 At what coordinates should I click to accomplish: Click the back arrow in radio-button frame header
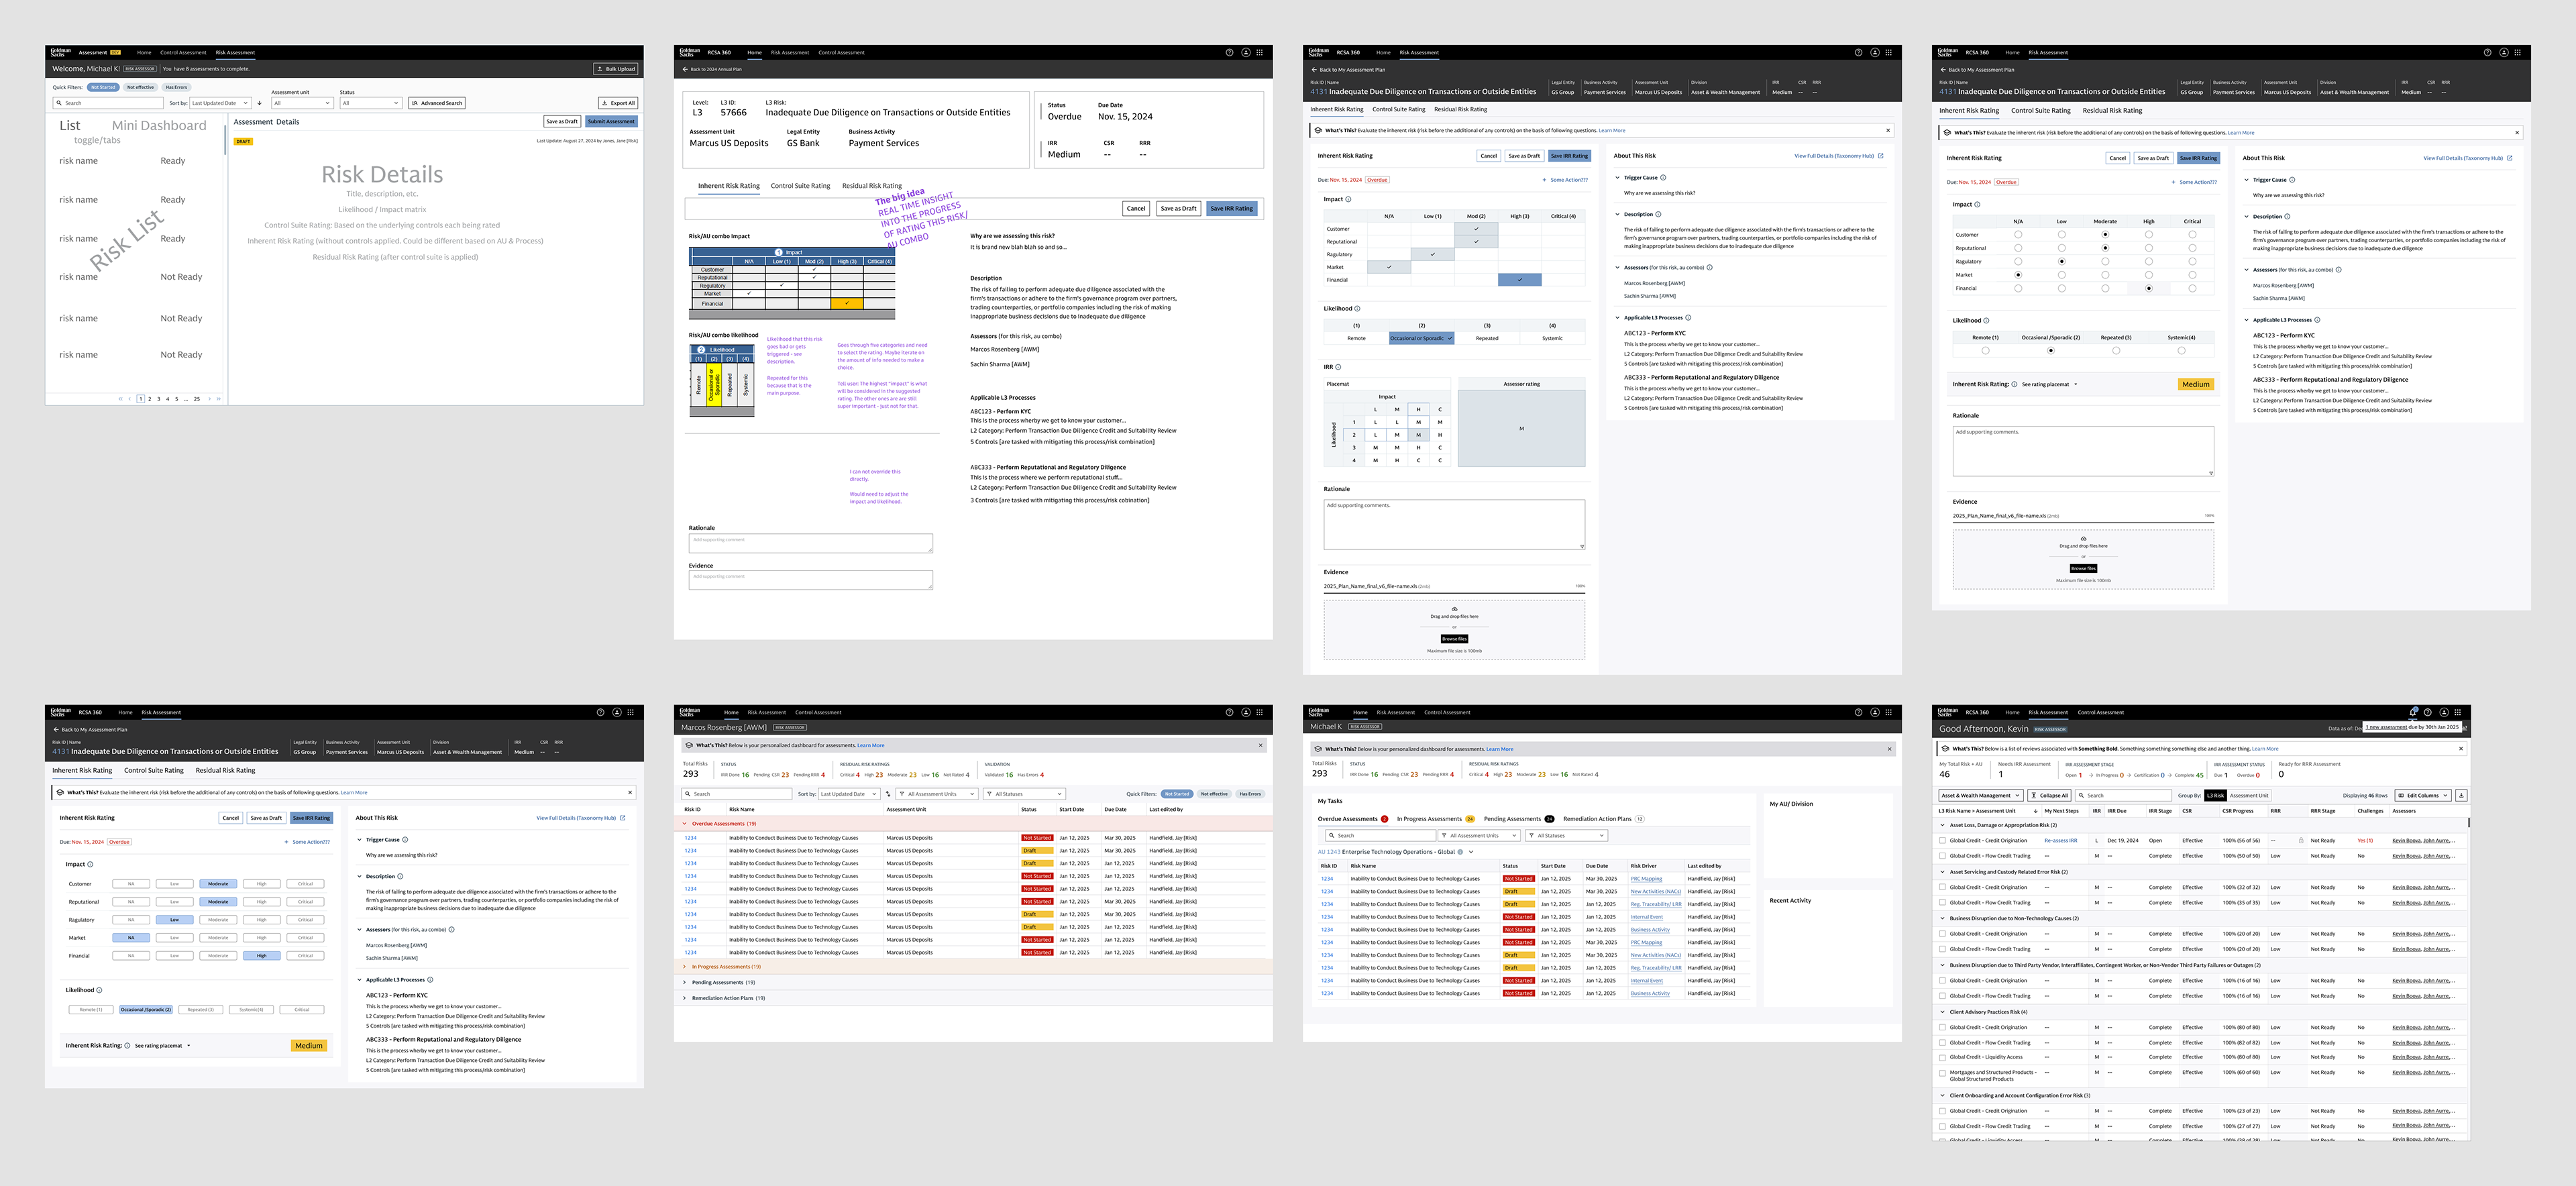pos(1942,70)
